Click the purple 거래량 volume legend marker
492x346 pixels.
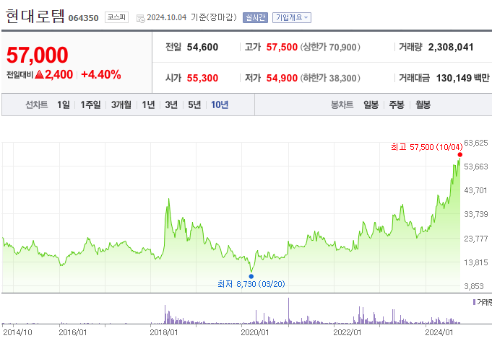(x=474, y=302)
